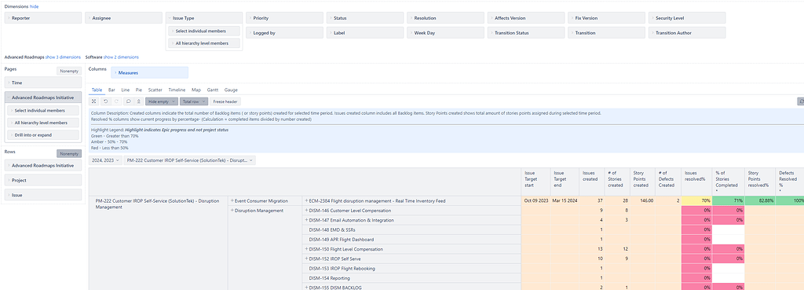Expand DISM-146 Customer Level Compensation row
Viewport: 804px width, 290px height.
click(x=307, y=211)
